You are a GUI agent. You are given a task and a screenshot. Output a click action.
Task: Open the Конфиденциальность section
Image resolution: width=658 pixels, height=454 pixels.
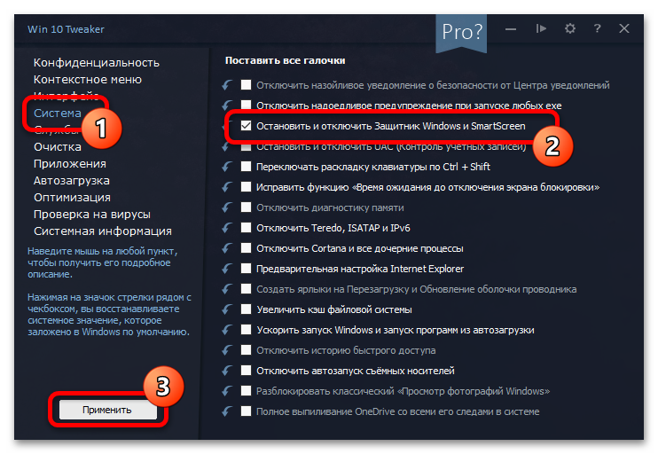97,63
